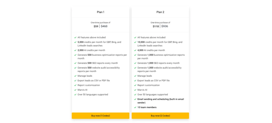Click Buy now (2 Codes) button
The image size is (272, 123).
(160, 116)
